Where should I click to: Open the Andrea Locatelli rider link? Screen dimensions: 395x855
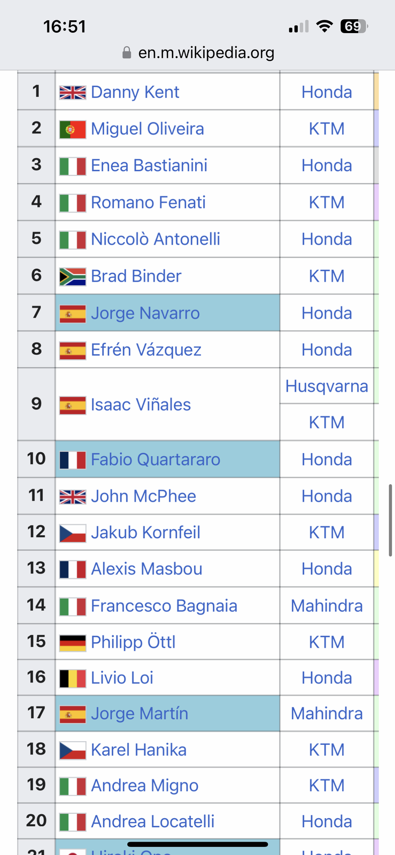pyautogui.click(x=152, y=821)
